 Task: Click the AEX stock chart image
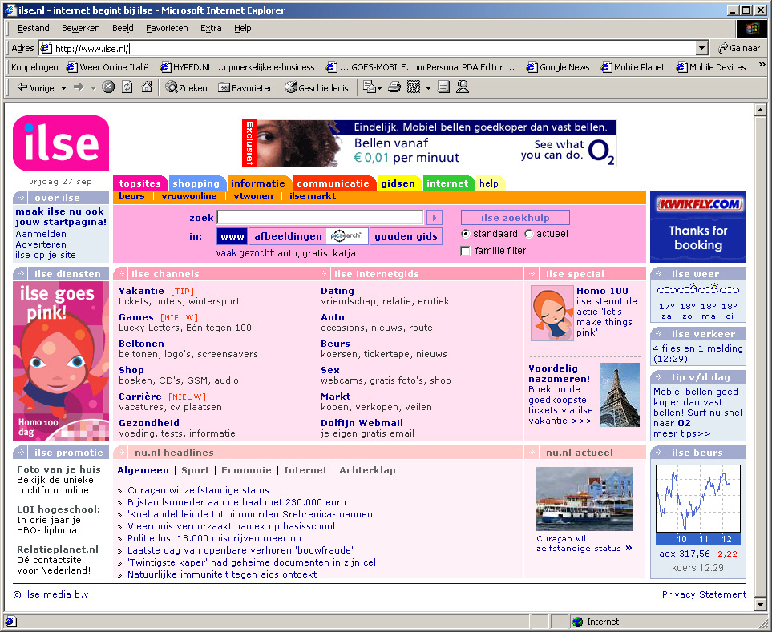click(698, 504)
